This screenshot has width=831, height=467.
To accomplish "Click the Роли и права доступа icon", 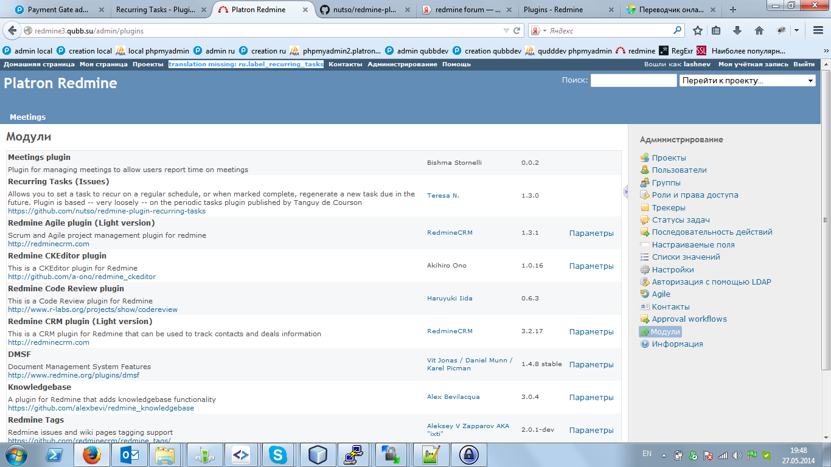I will click(x=645, y=195).
